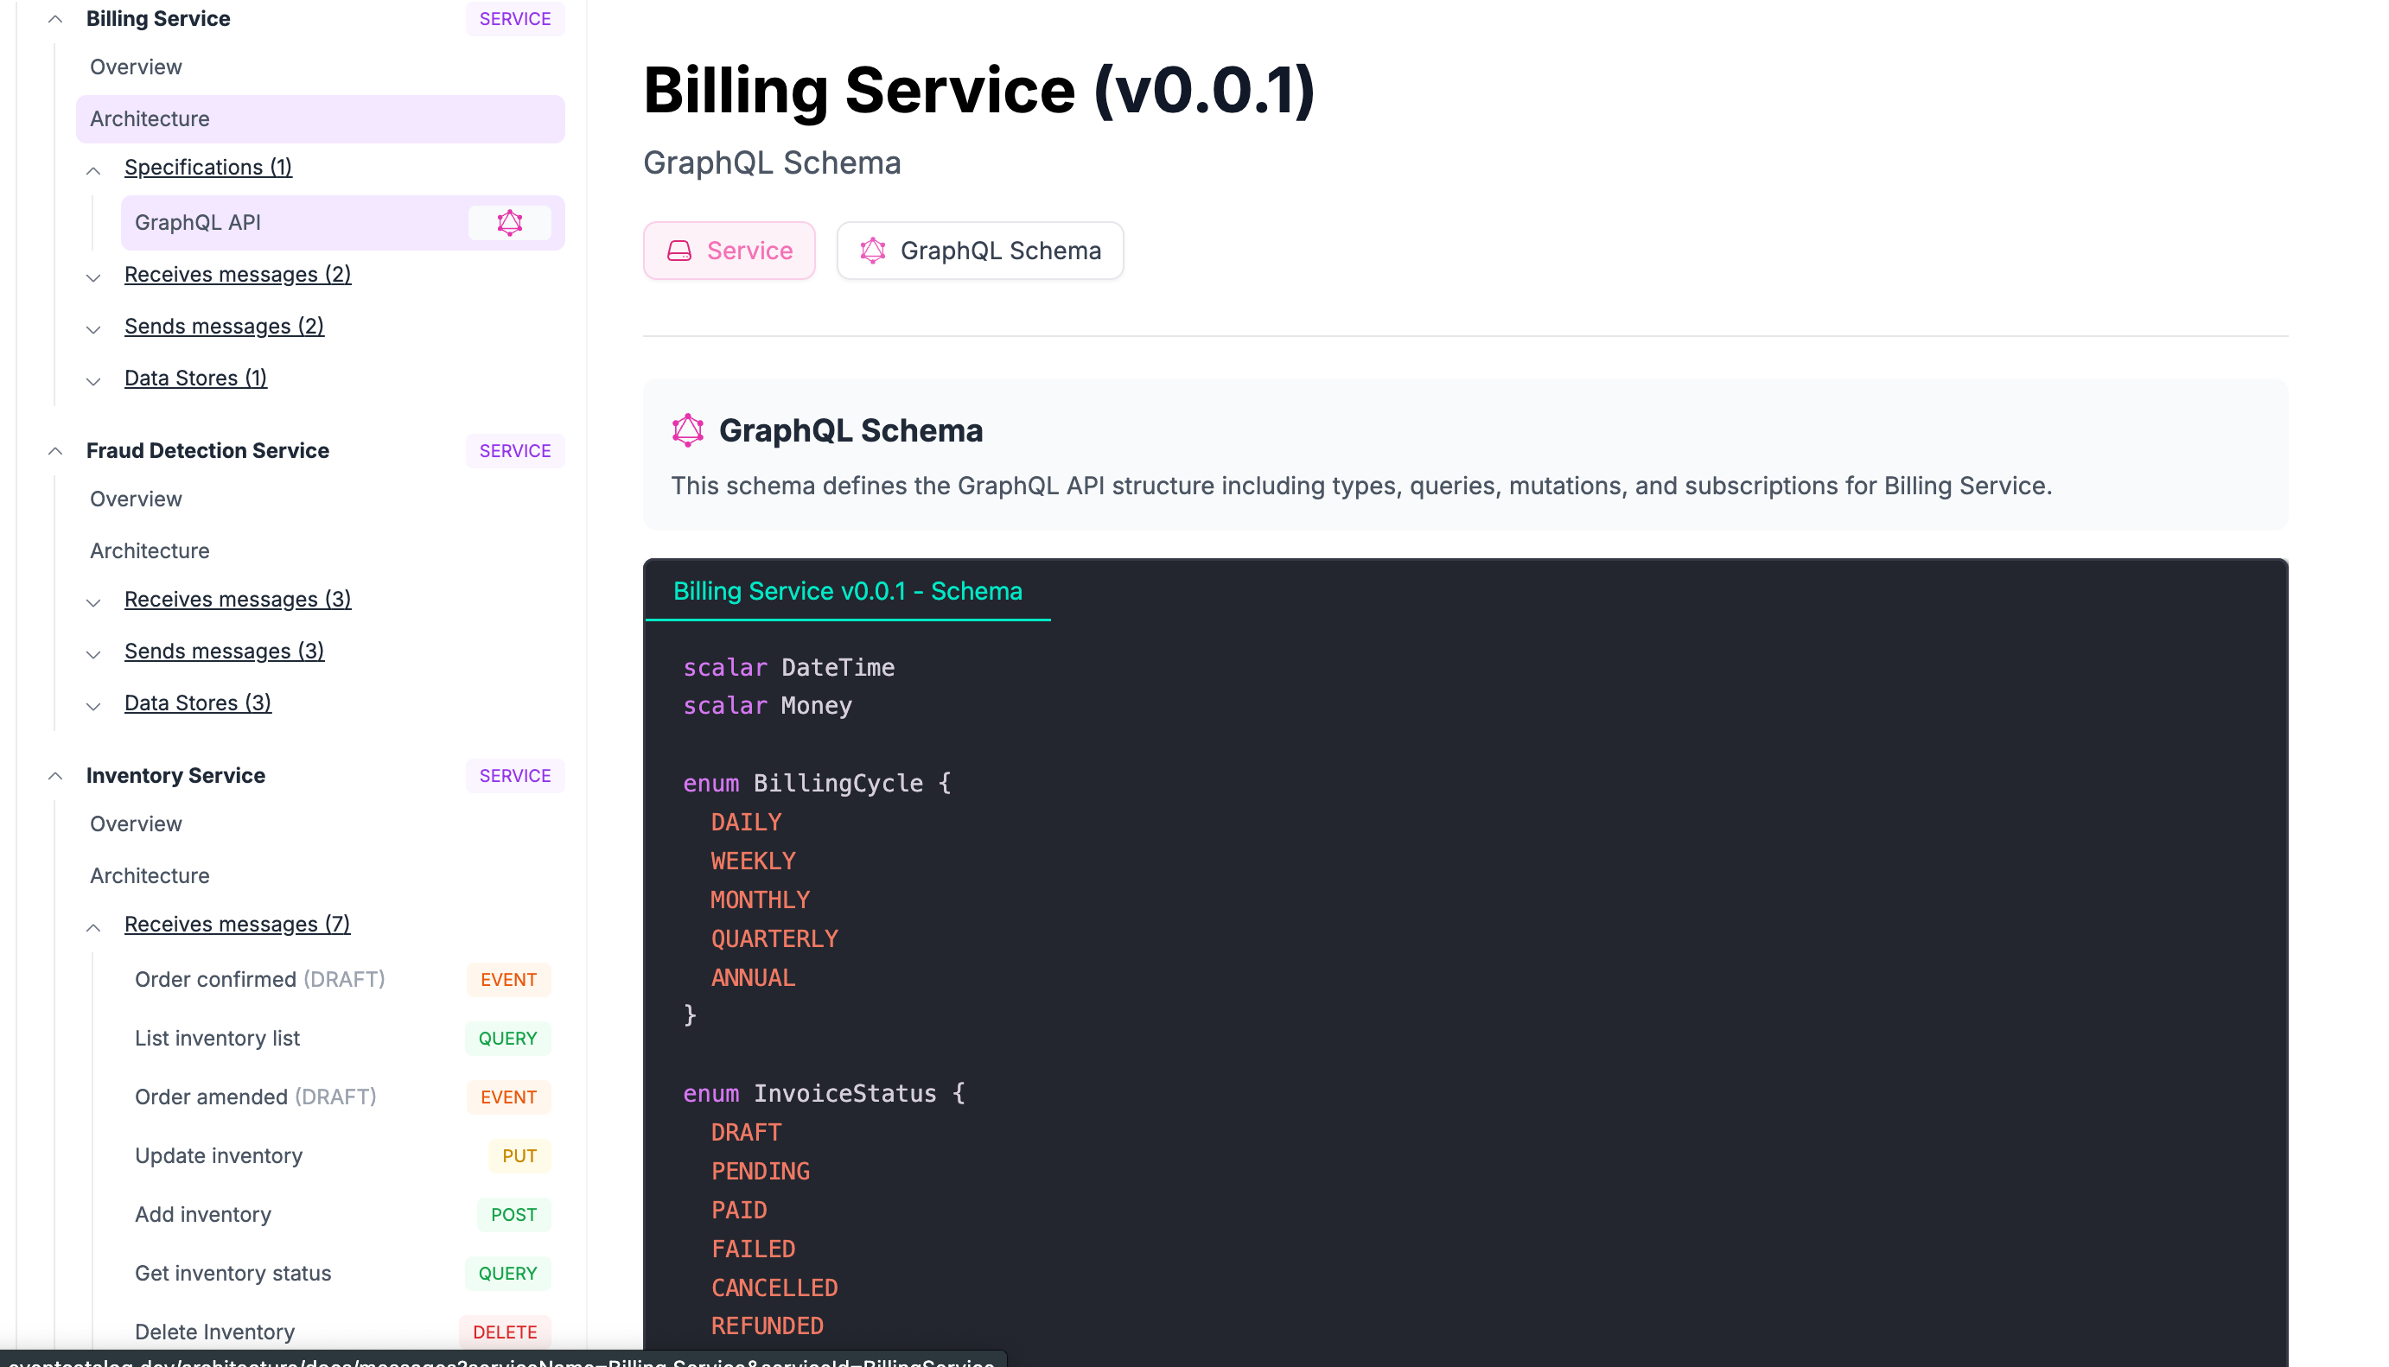
Task: Collapse Fraud Detection Service chevron
Action: (55, 451)
